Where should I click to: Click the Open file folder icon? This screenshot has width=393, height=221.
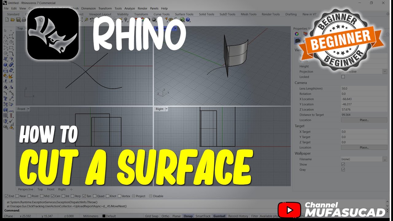pyautogui.click(x=13, y=20)
